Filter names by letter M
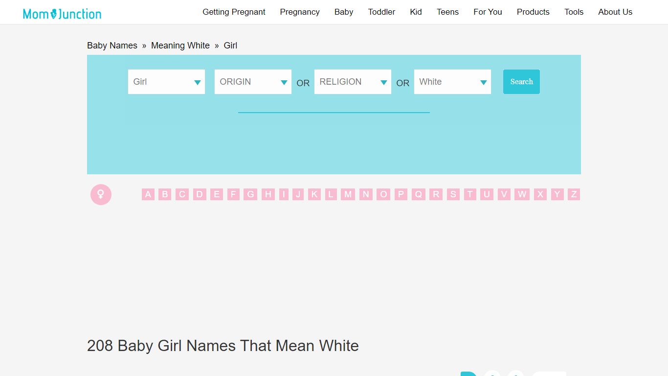668x376 pixels. coord(348,194)
